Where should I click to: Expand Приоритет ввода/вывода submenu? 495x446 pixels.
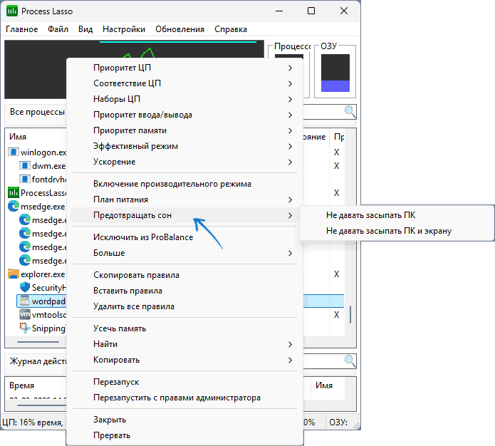pos(184,115)
